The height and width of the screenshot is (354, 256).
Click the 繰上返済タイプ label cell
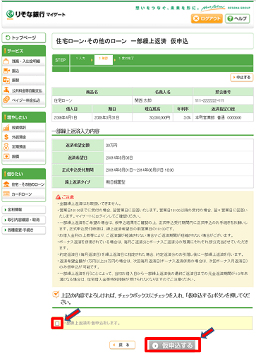[x=78, y=182]
